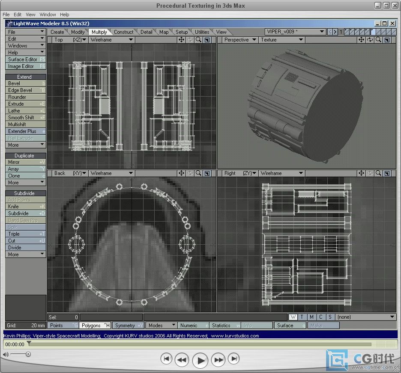Switch to Polygons selection mode

(x=95, y=326)
